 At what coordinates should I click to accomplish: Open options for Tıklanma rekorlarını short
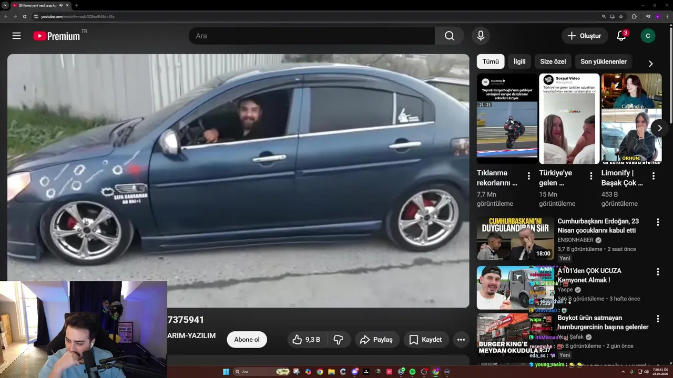click(529, 176)
